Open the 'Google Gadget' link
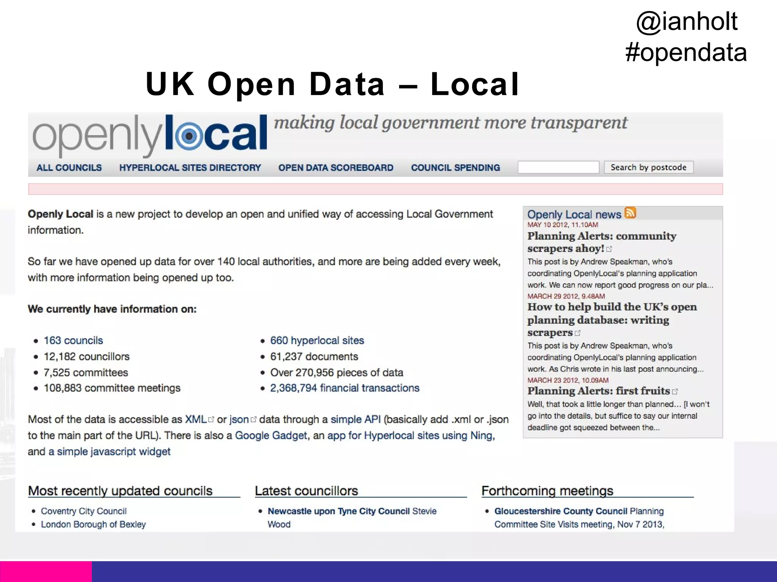The height and width of the screenshot is (582, 777). tap(271, 435)
